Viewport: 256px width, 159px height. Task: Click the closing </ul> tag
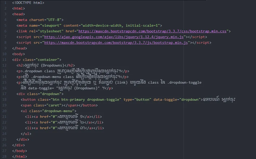26,134
